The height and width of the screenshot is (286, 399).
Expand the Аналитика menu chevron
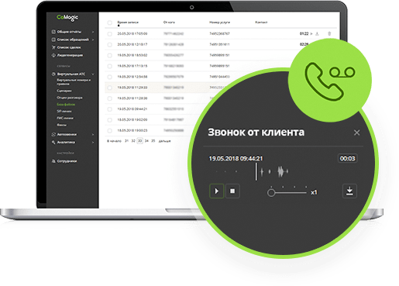point(93,143)
